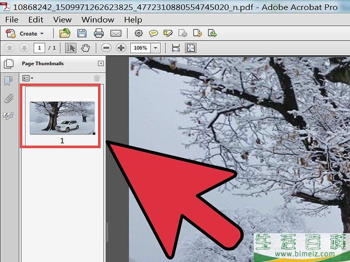Click the Open file folder icon
The image size is (350, 262).
[65, 34]
